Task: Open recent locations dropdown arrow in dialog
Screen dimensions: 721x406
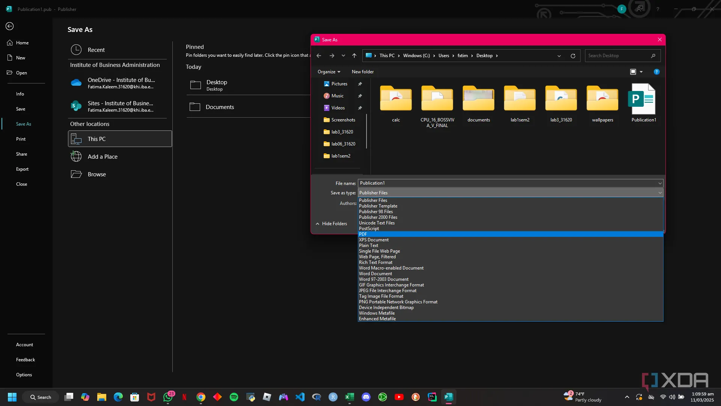Action: pos(343,55)
